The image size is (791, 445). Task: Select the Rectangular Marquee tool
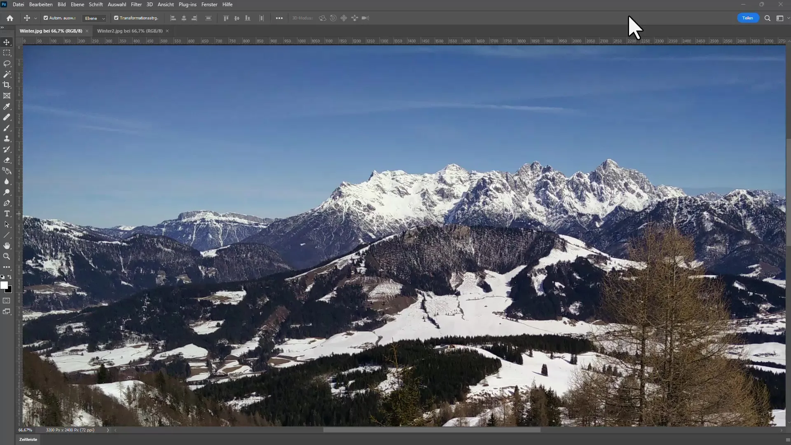coord(7,53)
